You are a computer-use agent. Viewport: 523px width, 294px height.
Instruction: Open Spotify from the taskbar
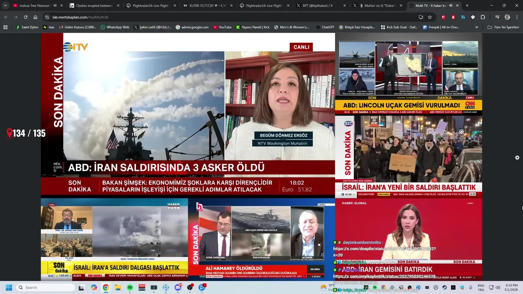coord(130,287)
